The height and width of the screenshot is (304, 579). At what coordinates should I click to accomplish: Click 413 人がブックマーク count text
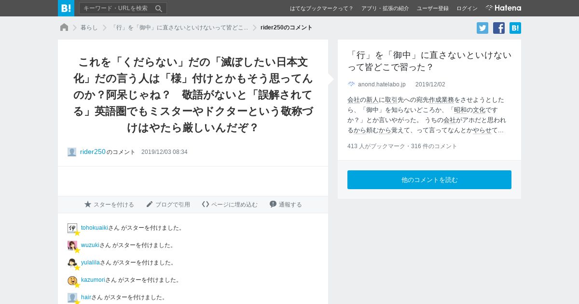point(376,146)
